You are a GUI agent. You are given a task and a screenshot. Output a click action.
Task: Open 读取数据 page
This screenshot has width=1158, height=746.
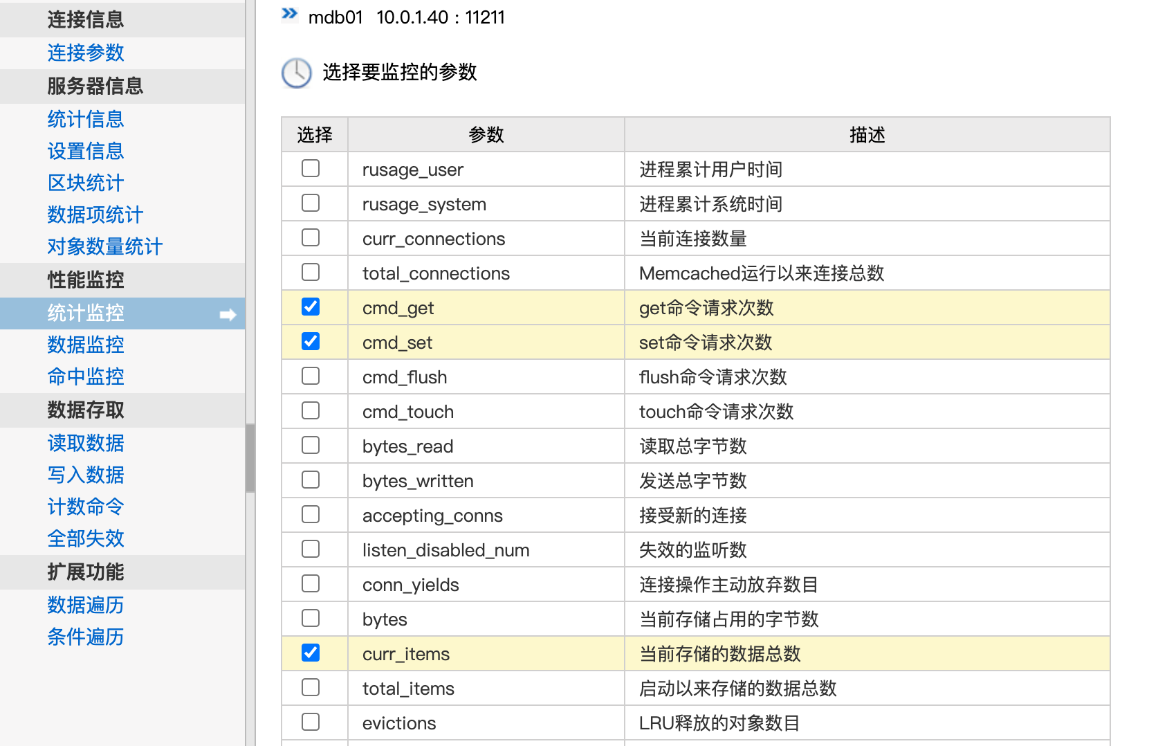click(x=86, y=443)
